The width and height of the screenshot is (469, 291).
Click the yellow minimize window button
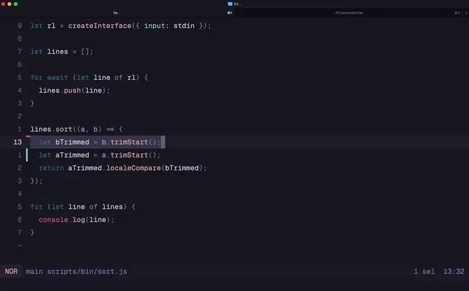click(9, 4)
